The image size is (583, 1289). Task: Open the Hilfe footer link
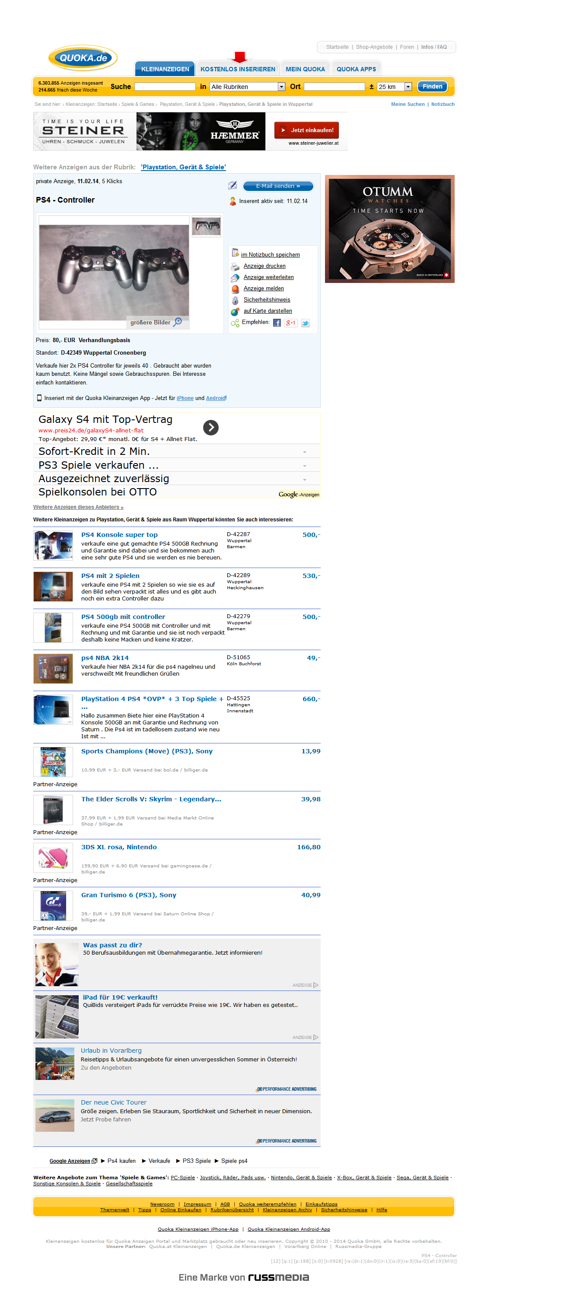tap(382, 1210)
